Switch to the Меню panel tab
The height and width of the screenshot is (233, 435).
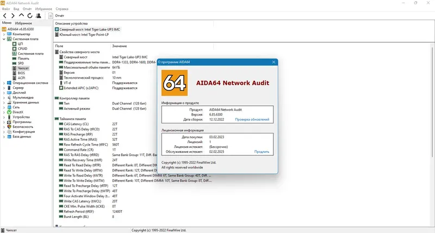tap(7, 23)
